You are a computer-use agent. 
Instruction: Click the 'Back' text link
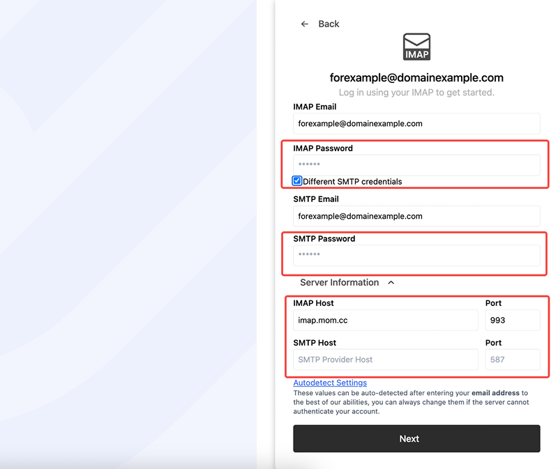pos(329,24)
